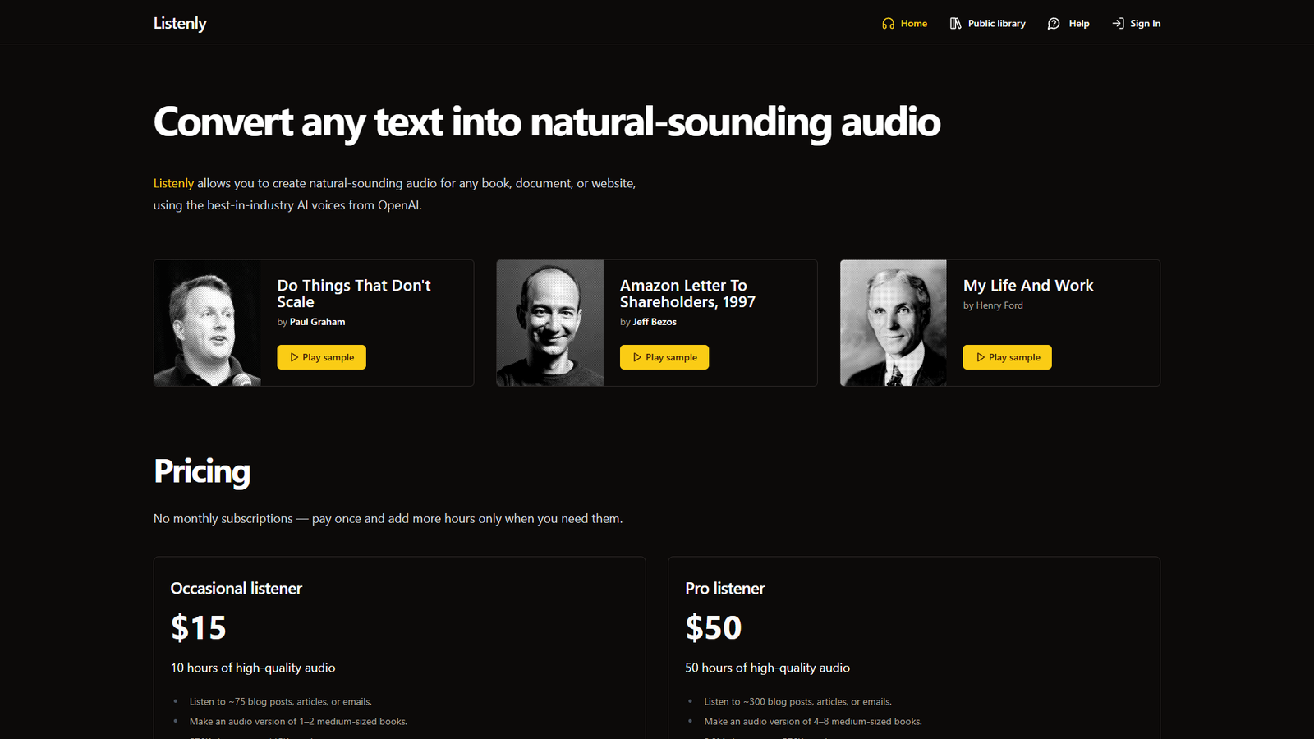Screen dimensions: 1314x739
Task: Click the by Henry Ford author text
Action: click(993, 305)
